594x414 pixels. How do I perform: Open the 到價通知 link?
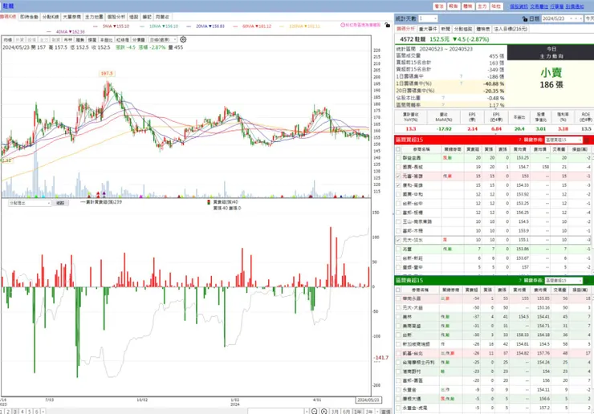pyautogui.click(x=575, y=6)
